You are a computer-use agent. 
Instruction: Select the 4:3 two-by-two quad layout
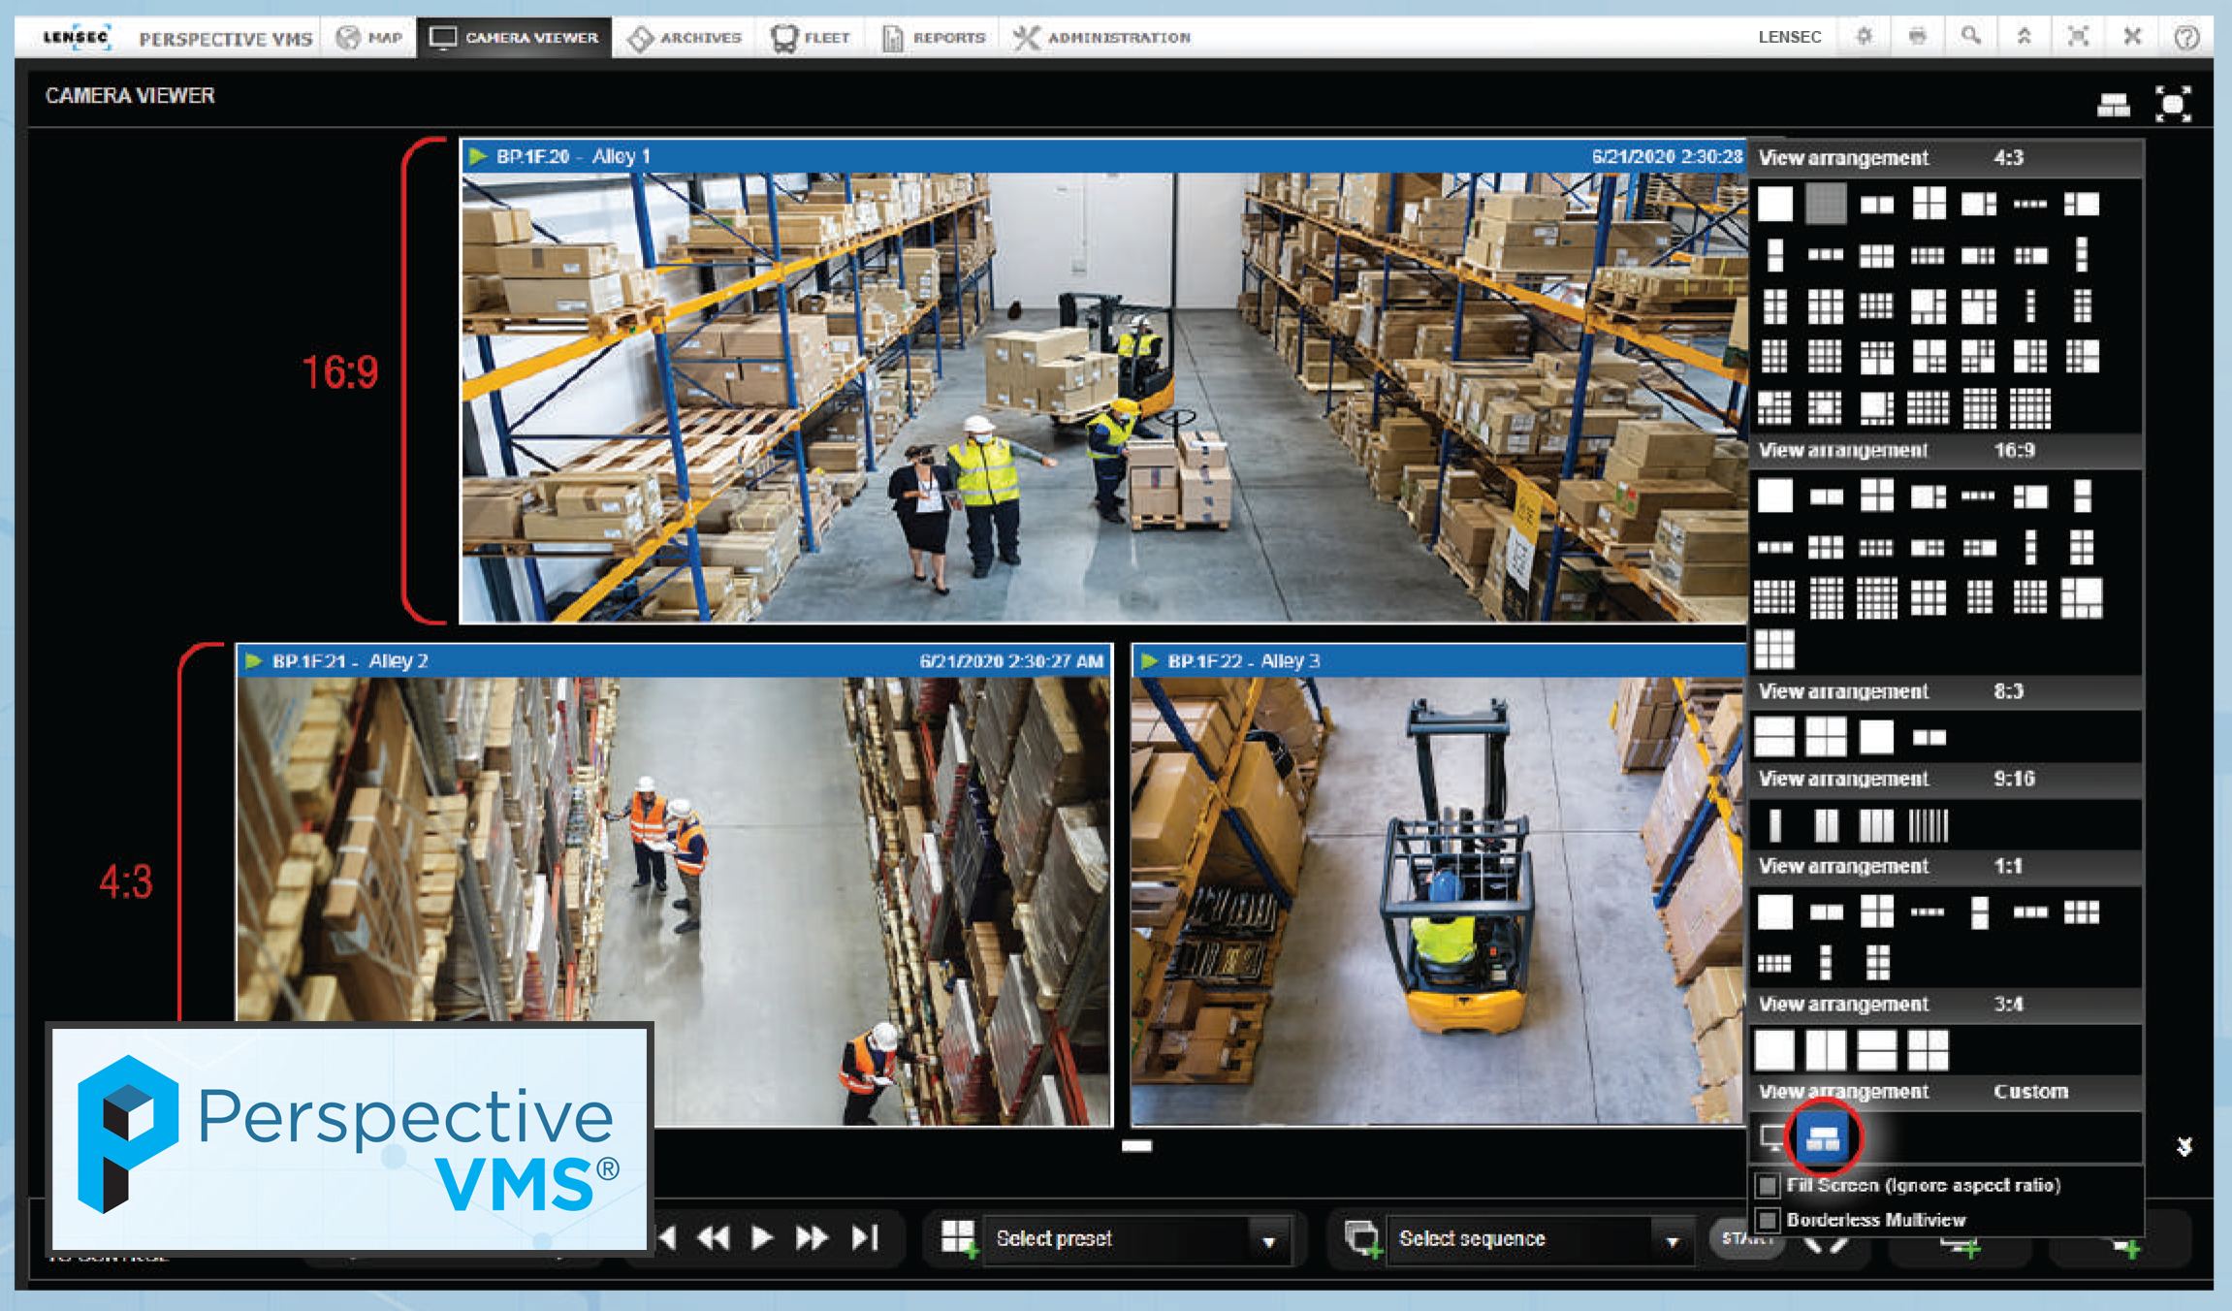click(x=1929, y=204)
